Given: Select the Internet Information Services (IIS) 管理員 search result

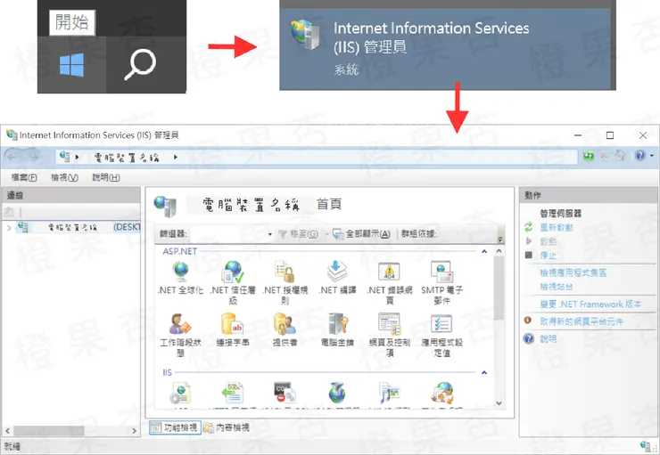Looking at the screenshot, I should coord(445,49).
